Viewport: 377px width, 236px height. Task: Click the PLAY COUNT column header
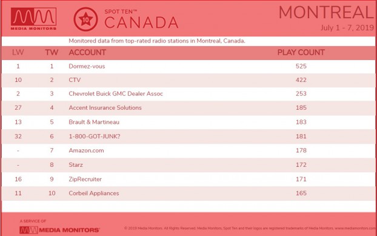pyautogui.click(x=301, y=52)
